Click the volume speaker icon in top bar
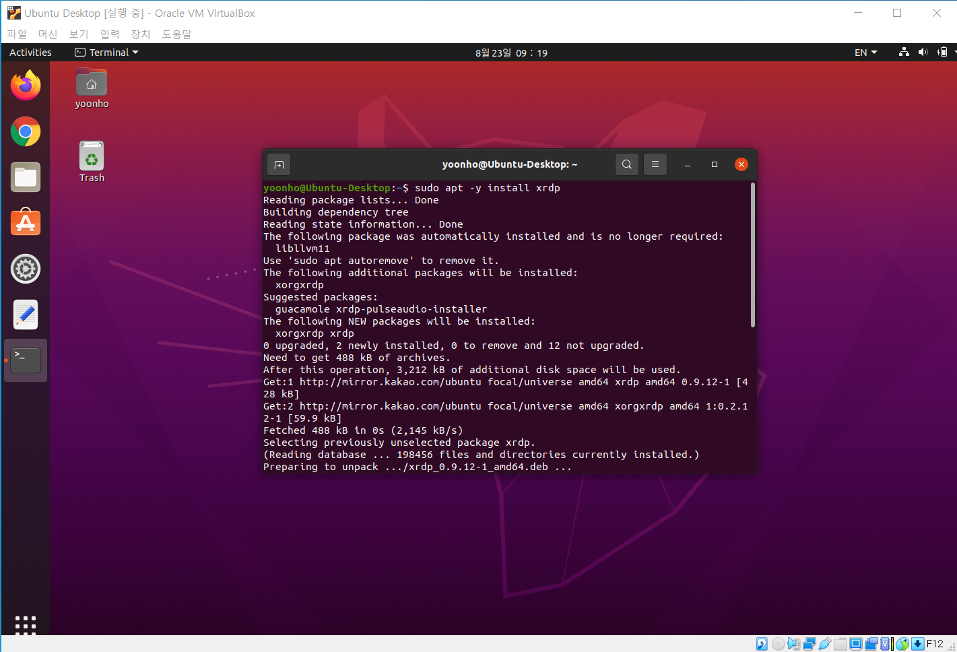Viewport: 957px width, 652px height. tap(923, 53)
